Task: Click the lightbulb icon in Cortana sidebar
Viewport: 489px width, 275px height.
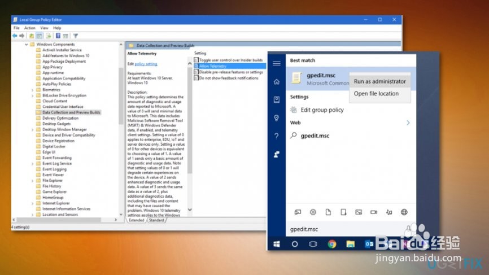Action: [277, 118]
